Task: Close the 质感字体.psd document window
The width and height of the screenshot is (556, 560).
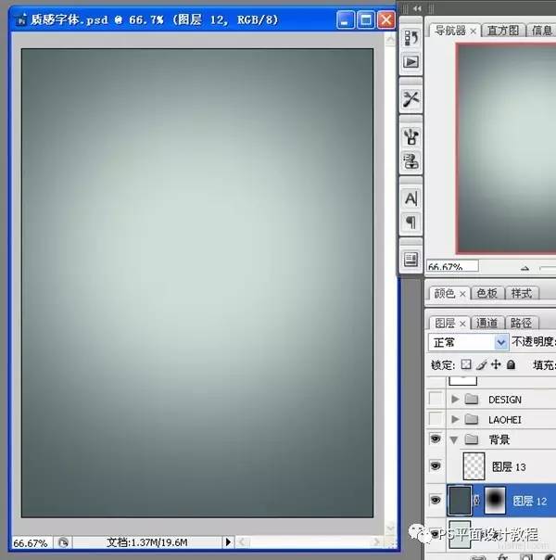Action: pyautogui.click(x=385, y=19)
